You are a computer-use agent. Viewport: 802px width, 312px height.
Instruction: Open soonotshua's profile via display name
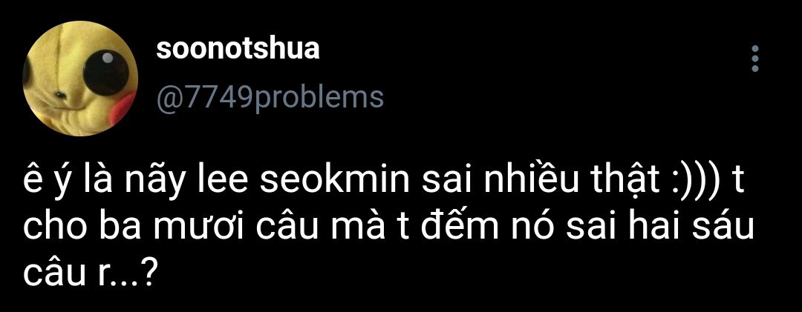pos(238,48)
